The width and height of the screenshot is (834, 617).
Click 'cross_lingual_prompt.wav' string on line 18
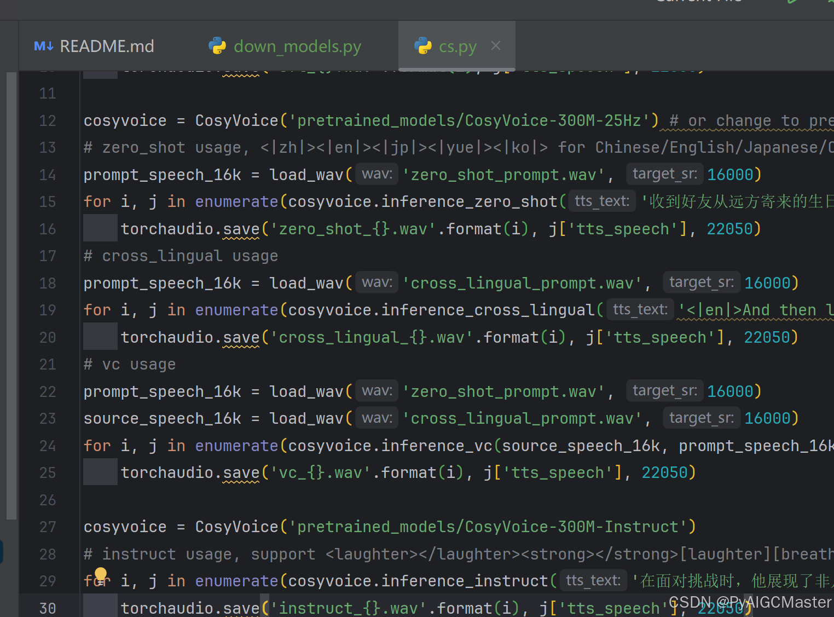pos(522,283)
